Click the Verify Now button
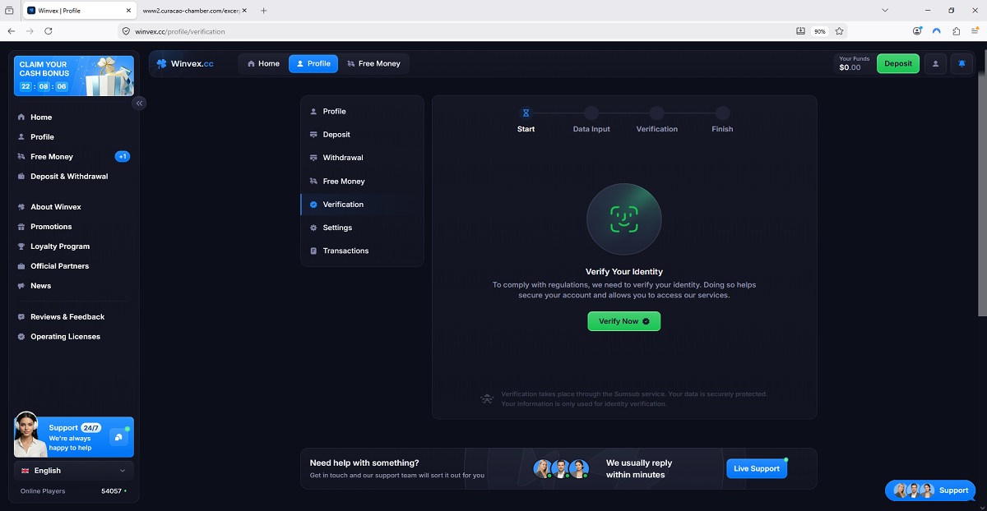Viewport: 987px width, 511px height. click(x=624, y=321)
